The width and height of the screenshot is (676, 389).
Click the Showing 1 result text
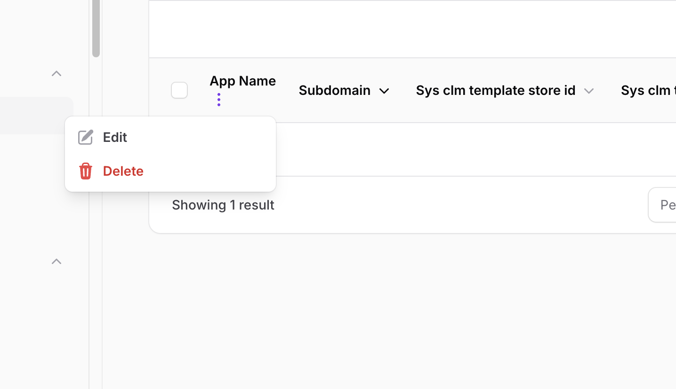point(223,205)
